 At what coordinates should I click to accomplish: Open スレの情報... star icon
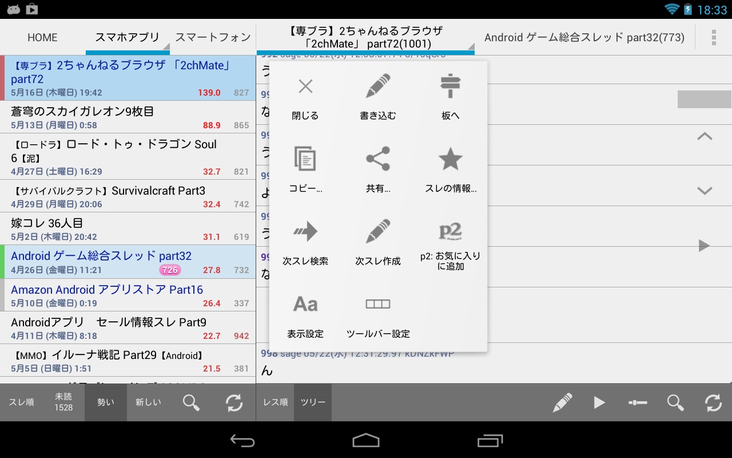(451, 159)
